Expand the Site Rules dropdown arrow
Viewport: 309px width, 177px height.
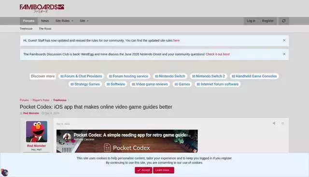72,21
